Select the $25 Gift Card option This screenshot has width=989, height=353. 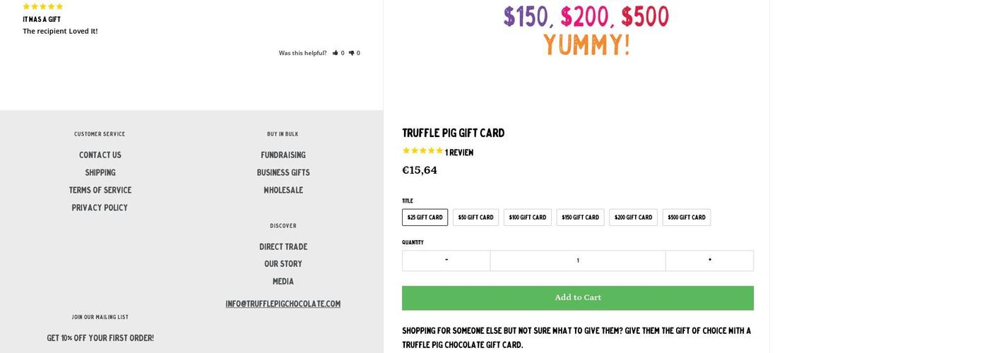[x=425, y=217]
